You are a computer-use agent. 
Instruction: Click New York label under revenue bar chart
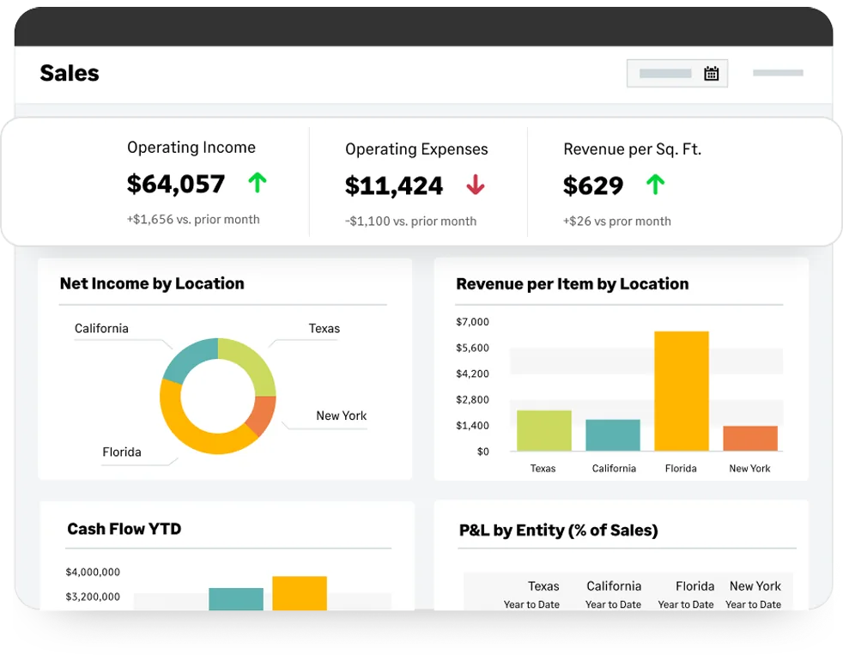coord(750,469)
